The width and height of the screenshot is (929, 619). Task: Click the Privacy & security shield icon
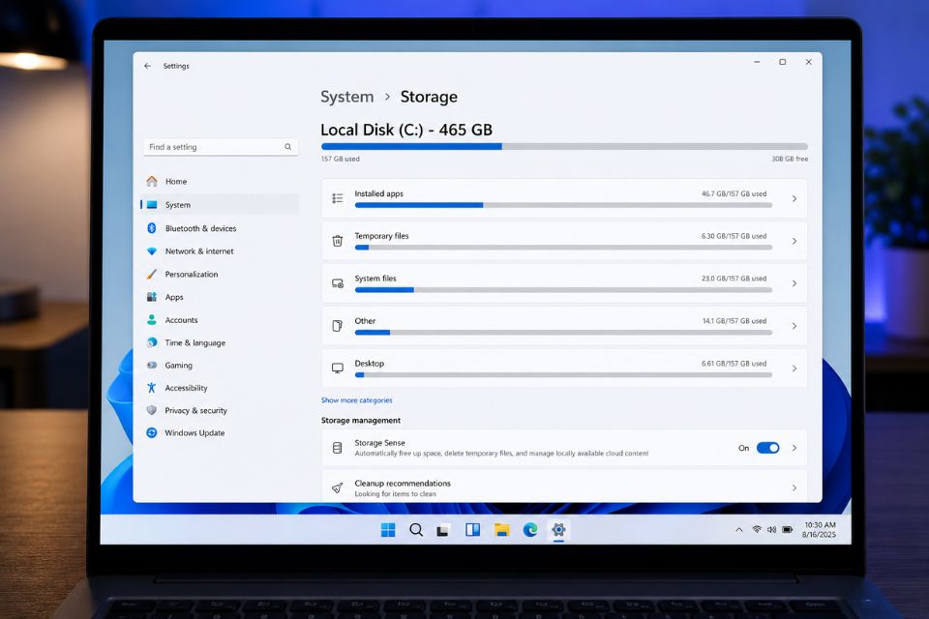(x=152, y=410)
